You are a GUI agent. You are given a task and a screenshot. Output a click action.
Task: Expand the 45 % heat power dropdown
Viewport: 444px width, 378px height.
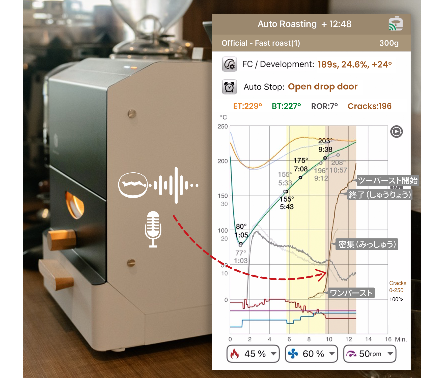[x=273, y=354]
